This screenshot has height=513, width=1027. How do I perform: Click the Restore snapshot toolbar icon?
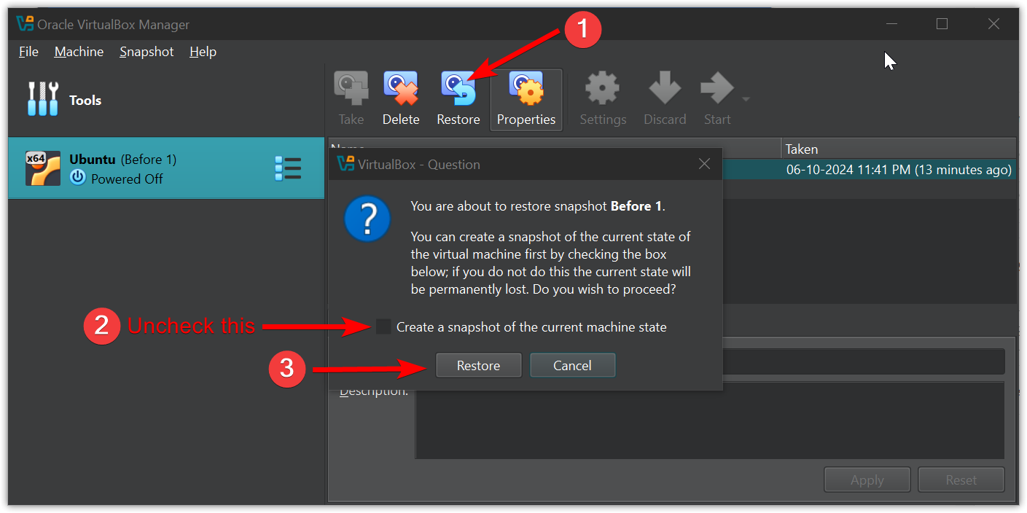(x=458, y=87)
